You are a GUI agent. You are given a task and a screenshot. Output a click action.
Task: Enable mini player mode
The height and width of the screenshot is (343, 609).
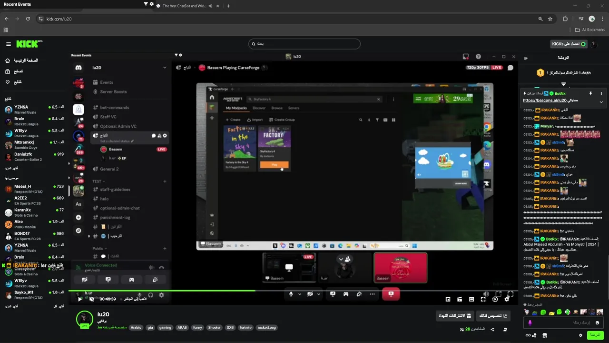pos(448,299)
